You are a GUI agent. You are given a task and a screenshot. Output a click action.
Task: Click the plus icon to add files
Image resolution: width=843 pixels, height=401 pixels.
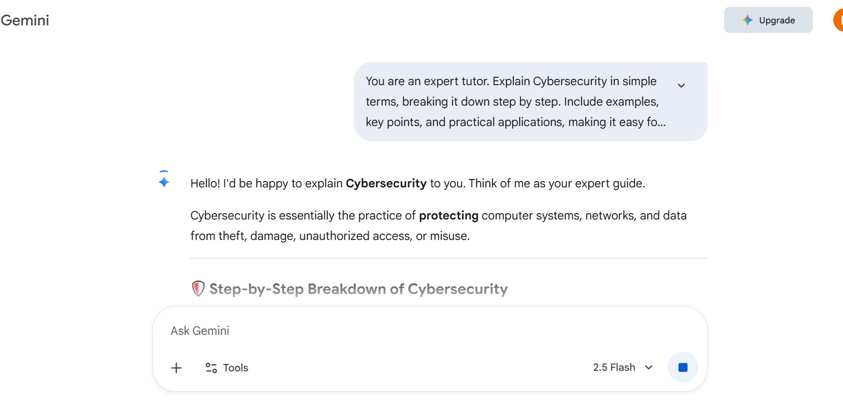click(176, 368)
